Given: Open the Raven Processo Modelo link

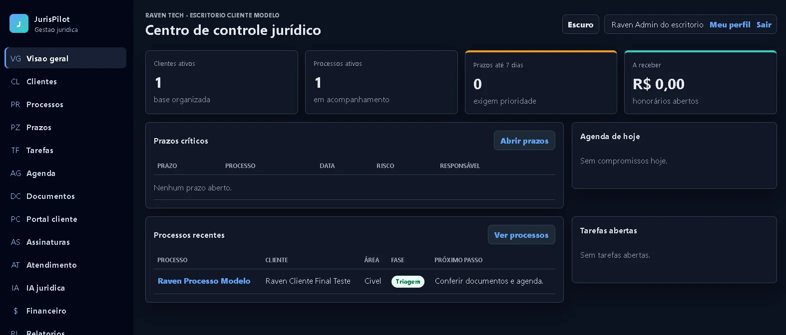Looking at the screenshot, I should [204, 281].
